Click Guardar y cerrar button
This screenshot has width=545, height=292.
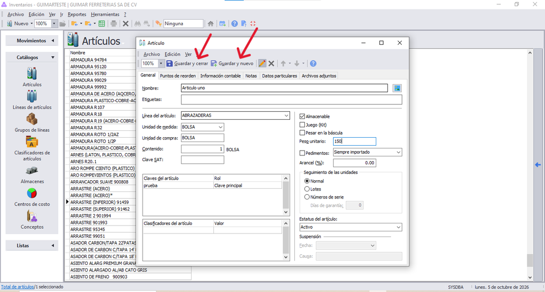(187, 63)
